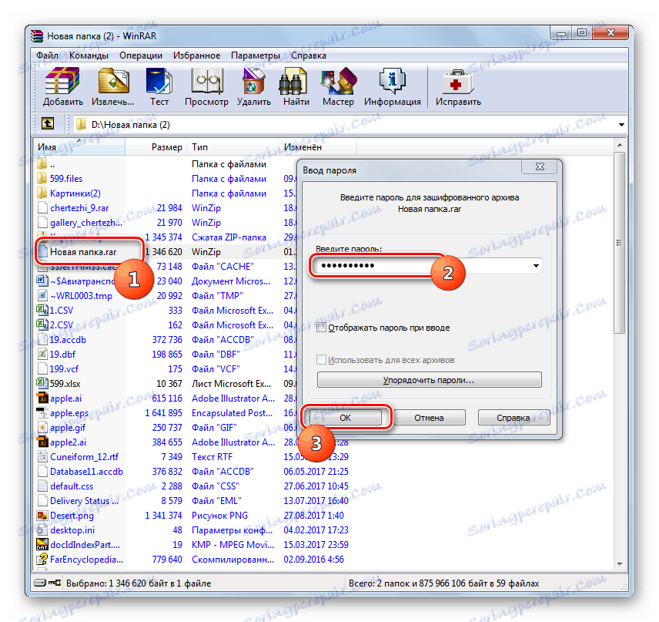This screenshot has height=622, width=659.
Task: Select the Новая папка.rar file
Action: 83,252
